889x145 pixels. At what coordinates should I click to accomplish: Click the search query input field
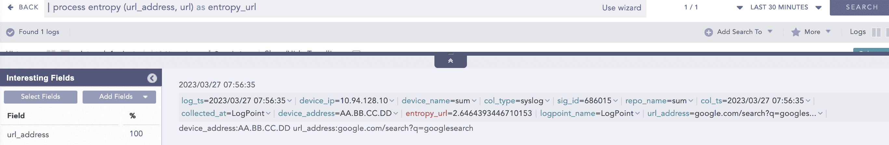click(311, 7)
